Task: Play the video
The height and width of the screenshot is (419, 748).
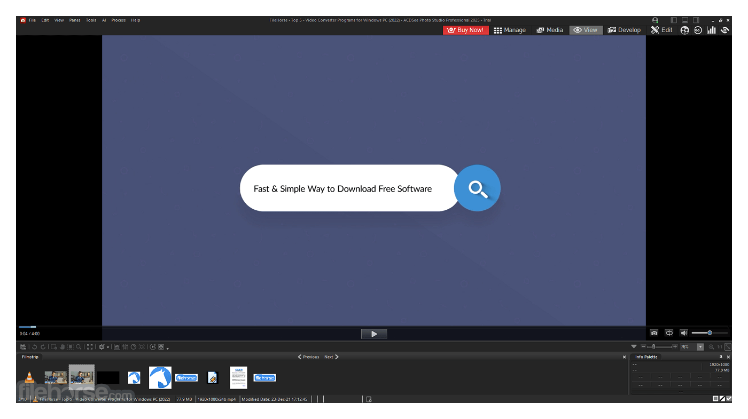Action: (374, 334)
